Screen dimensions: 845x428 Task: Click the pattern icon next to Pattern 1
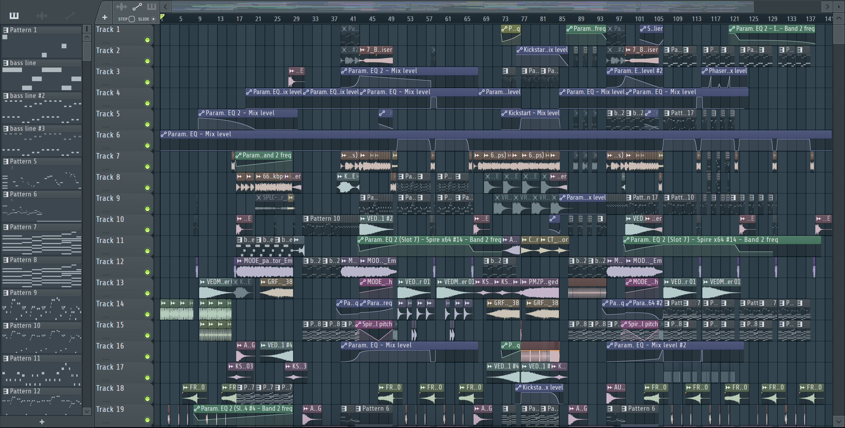click(6, 30)
